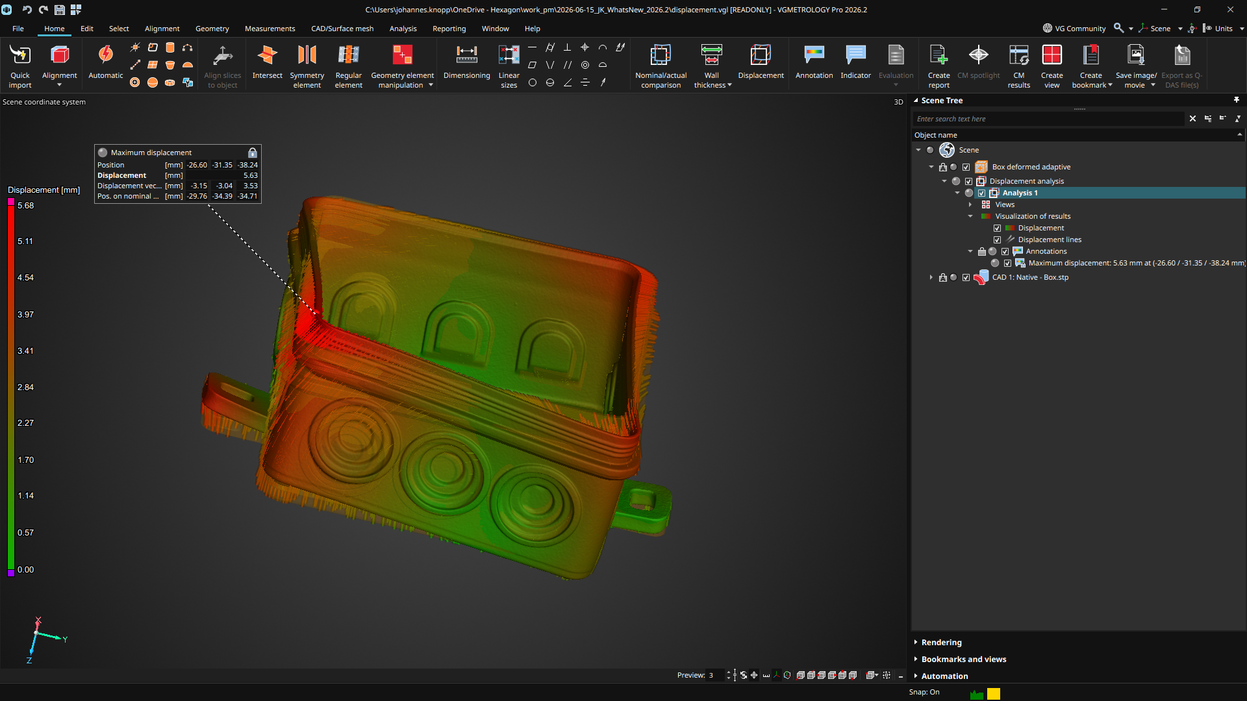Open the Reporting tab
1247x701 pixels.
pyautogui.click(x=449, y=29)
